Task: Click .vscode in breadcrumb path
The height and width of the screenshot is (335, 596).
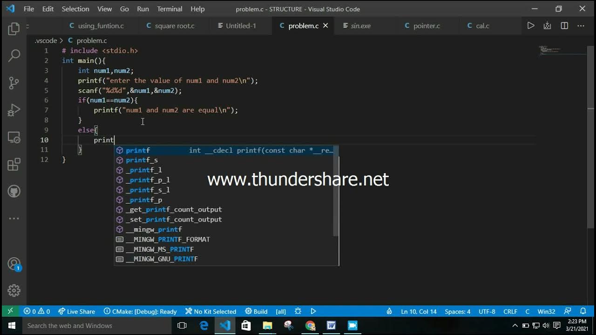Action: pyautogui.click(x=46, y=40)
